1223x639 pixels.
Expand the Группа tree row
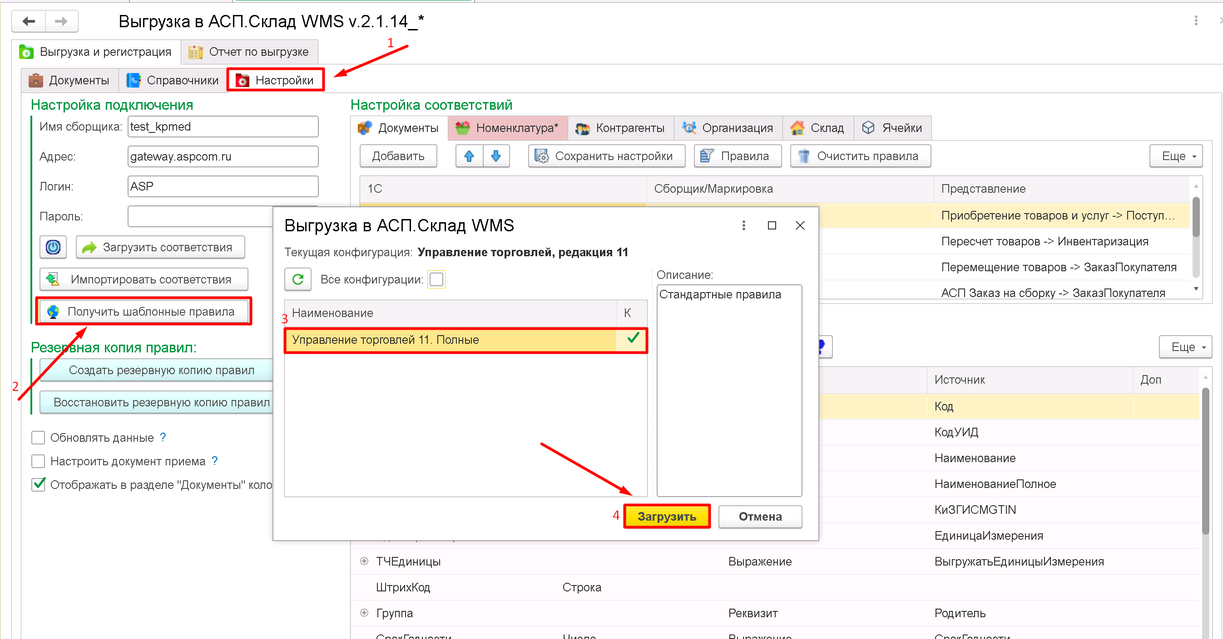tap(364, 613)
